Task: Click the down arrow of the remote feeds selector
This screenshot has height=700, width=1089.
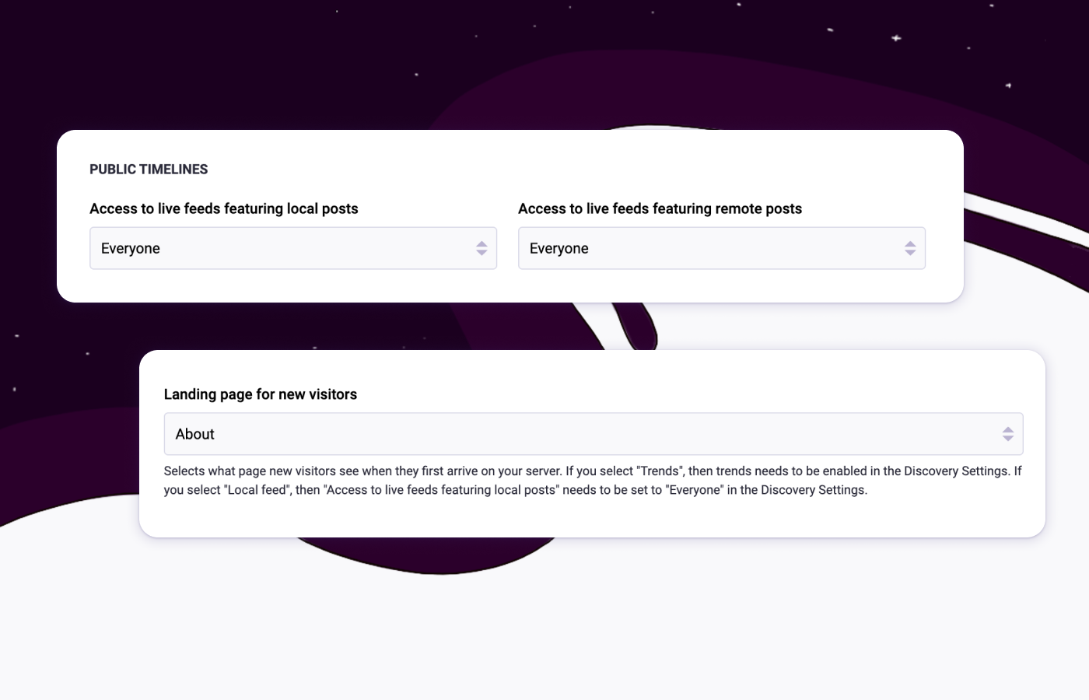Action: (x=910, y=251)
